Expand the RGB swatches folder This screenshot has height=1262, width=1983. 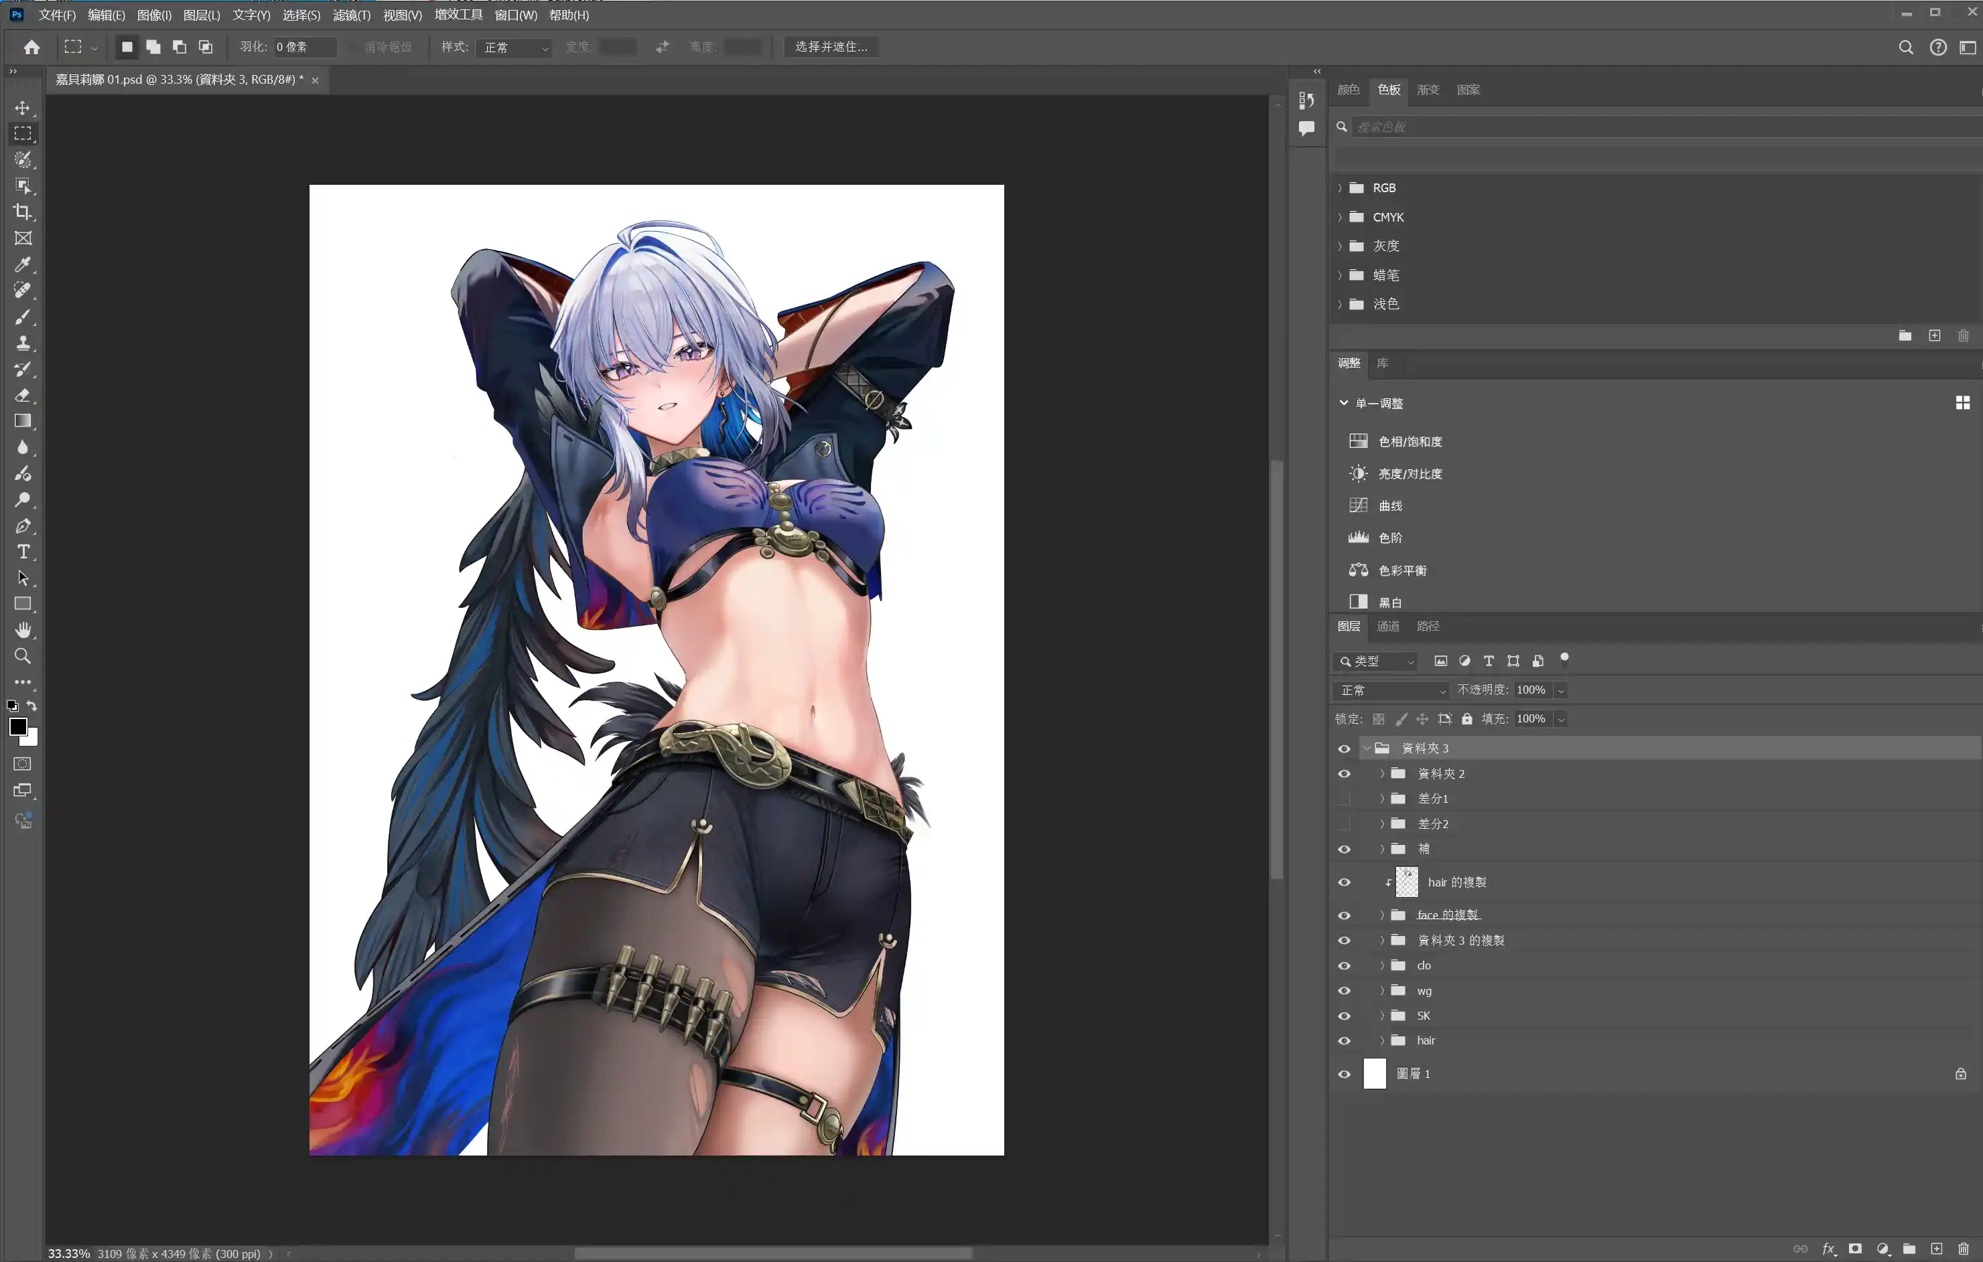1340,187
